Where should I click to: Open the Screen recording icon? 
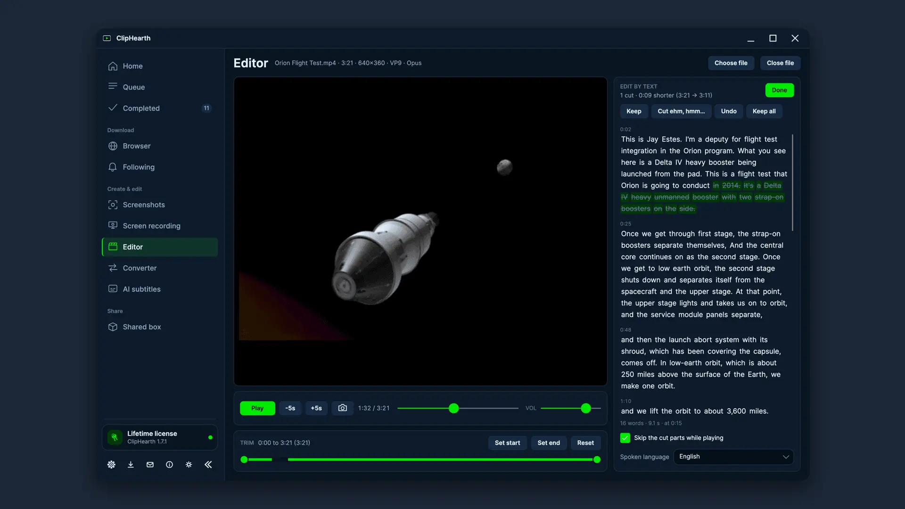pos(113,226)
